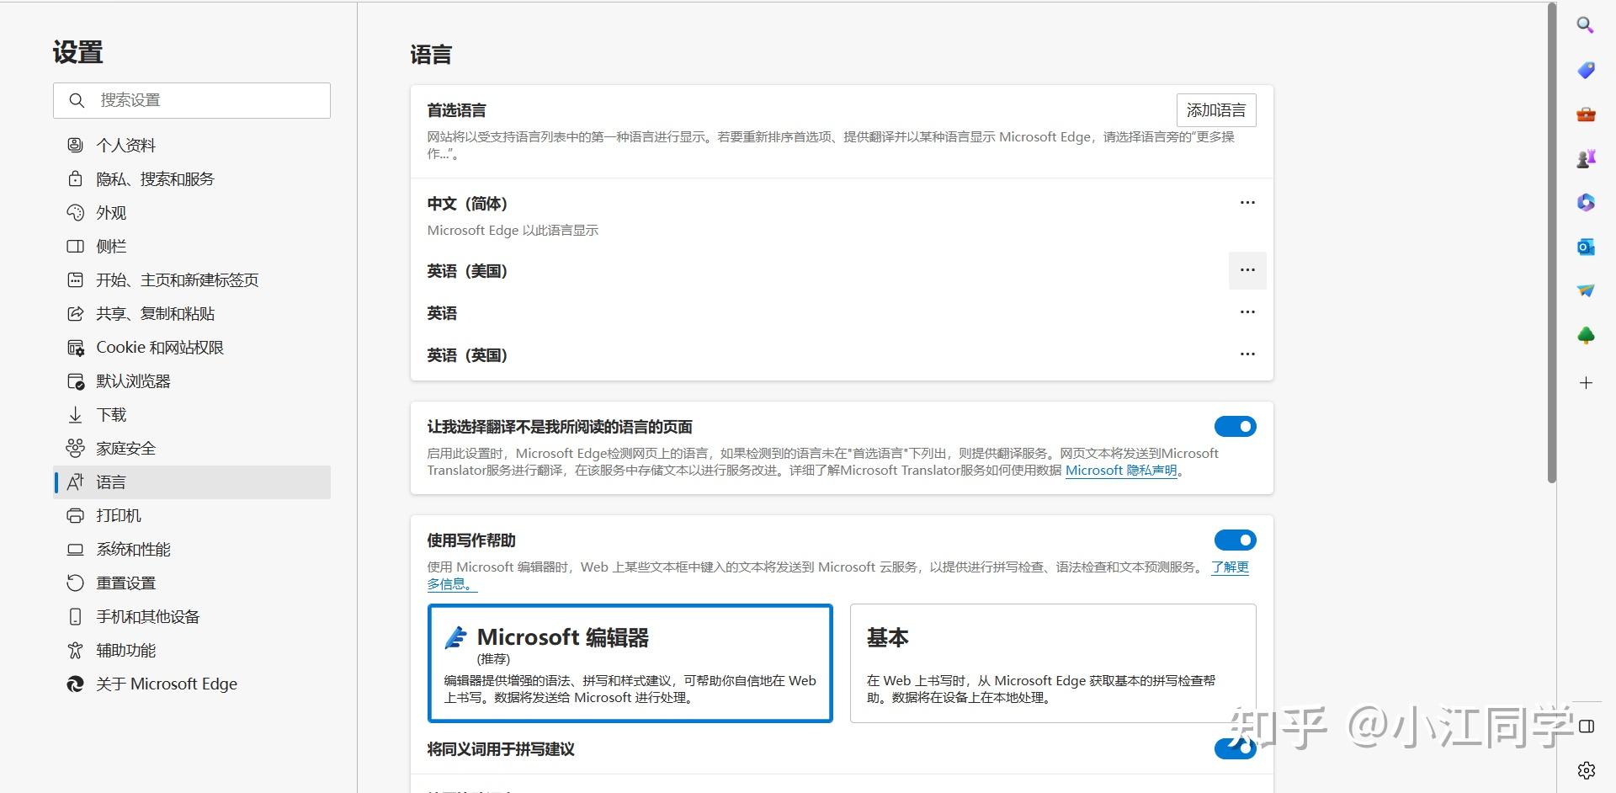Open 开始、主页和新建标签页 settings
This screenshot has height=793, width=1616.
point(192,279)
